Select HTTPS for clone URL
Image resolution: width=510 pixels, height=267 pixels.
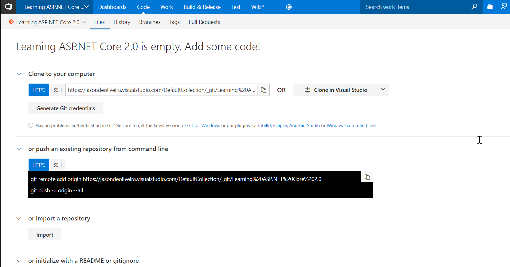click(x=39, y=90)
